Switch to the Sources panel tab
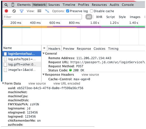 coord(54,5)
